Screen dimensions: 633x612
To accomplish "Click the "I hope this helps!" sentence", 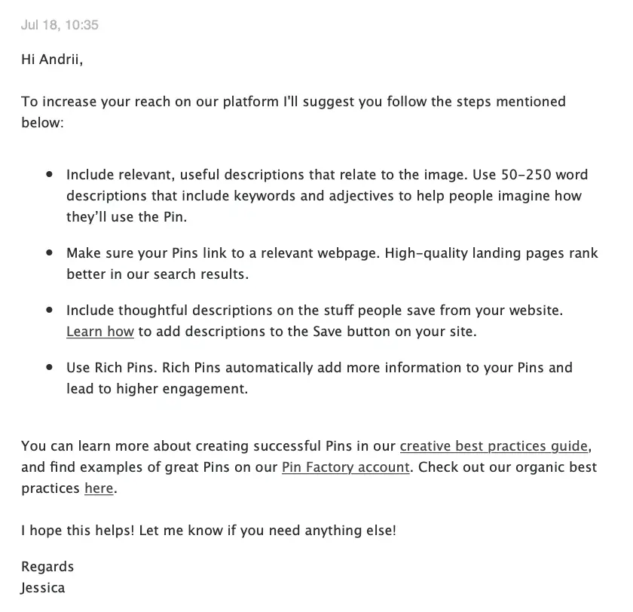I will click(x=208, y=530).
